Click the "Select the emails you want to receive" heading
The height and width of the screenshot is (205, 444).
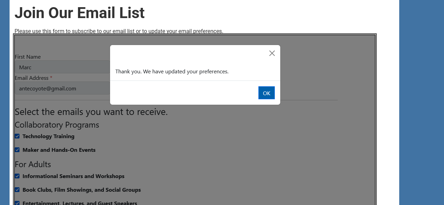(91, 112)
